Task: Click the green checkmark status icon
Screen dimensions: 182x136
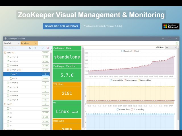Action: [177, 43]
